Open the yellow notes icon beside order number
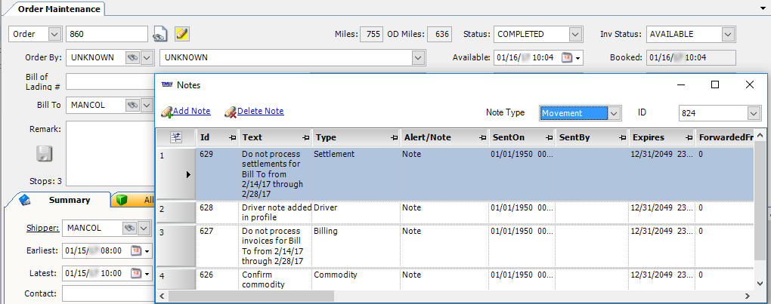The width and height of the screenshot is (771, 304). click(x=182, y=34)
